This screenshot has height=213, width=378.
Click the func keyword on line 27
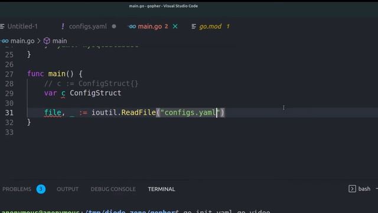[x=35, y=73]
